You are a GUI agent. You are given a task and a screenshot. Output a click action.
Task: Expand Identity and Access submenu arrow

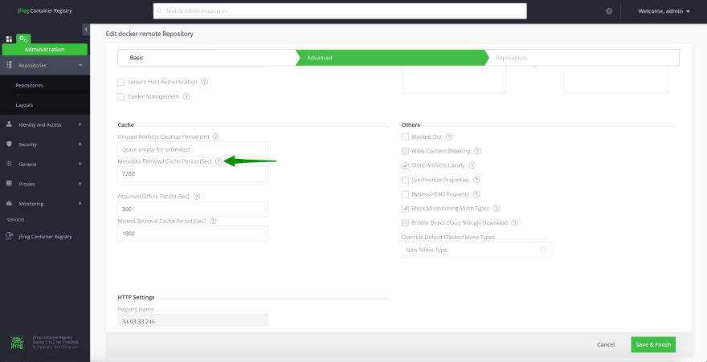click(80, 124)
